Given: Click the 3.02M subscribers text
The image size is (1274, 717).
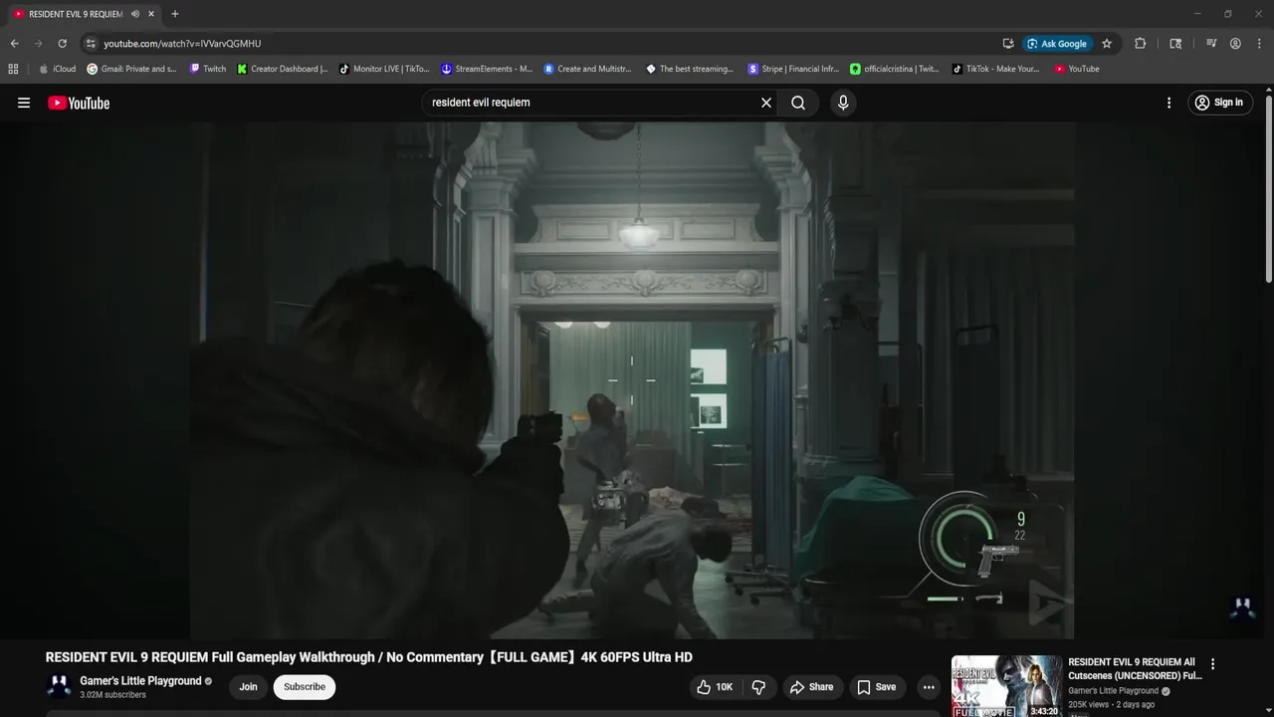Looking at the screenshot, I should pyautogui.click(x=112, y=695).
